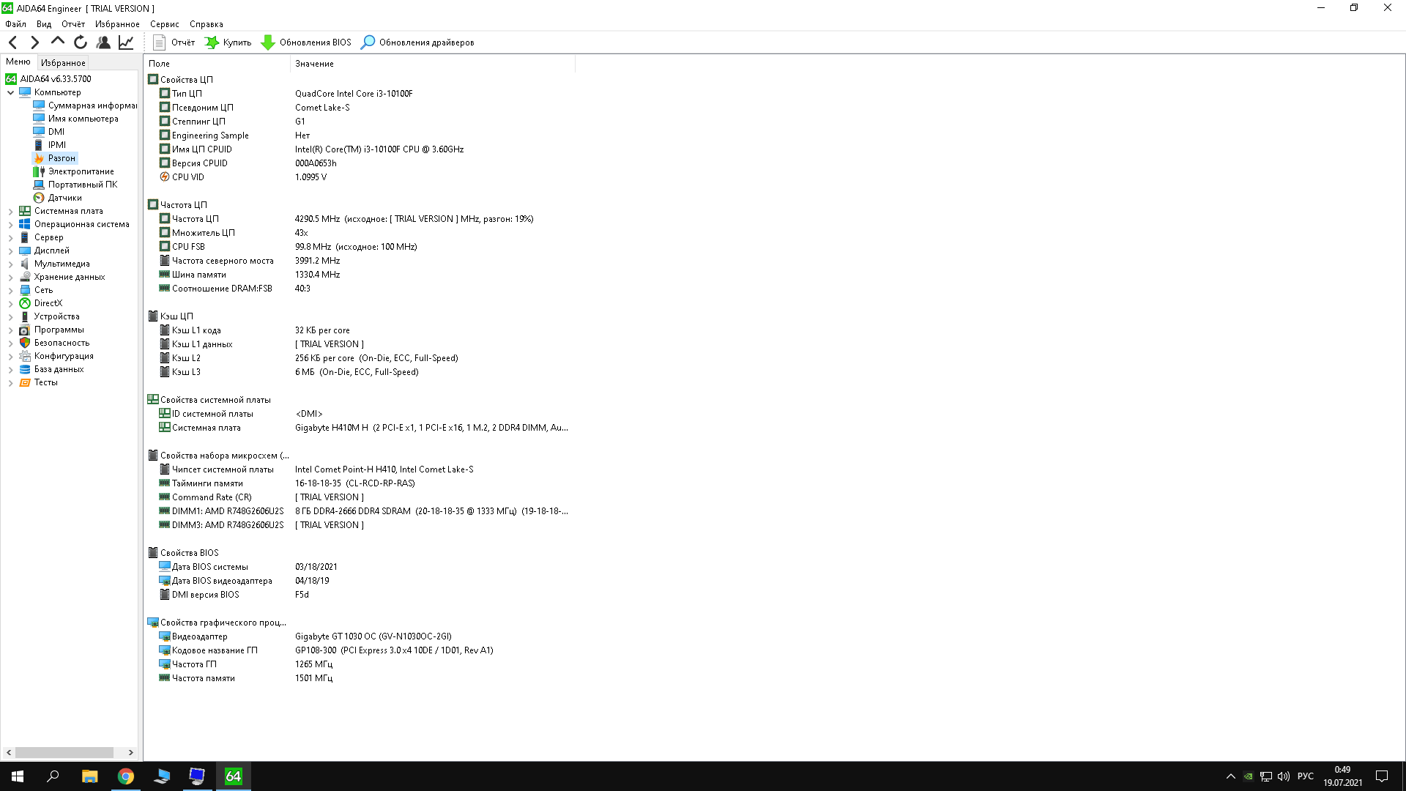The height and width of the screenshot is (791, 1406).
Task: Click AIDA64 taskbar icon on Windows taskbar
Action: (x=233, y=776)
